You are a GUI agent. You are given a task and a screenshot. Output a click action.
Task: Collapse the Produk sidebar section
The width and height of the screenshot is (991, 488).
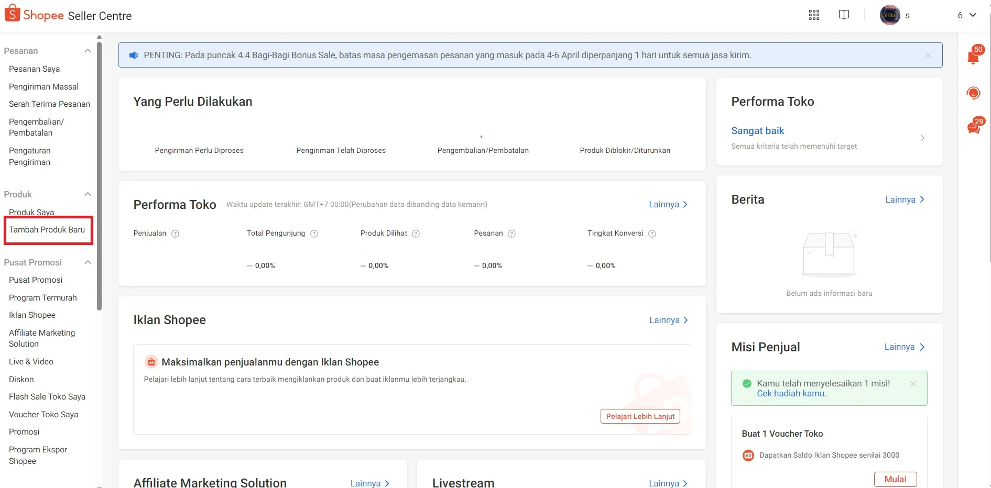(x=88, y=194)
